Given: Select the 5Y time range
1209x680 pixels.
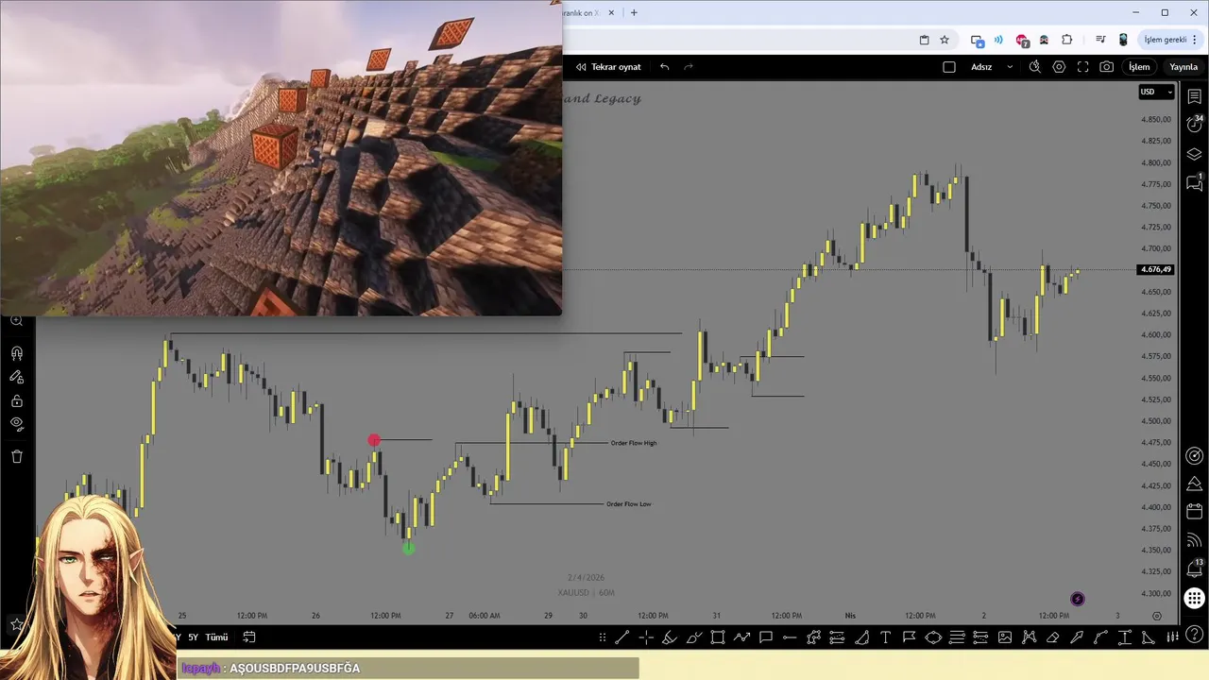Looking at the screenshot, I should pyautogui.click(x=194, y=637).
